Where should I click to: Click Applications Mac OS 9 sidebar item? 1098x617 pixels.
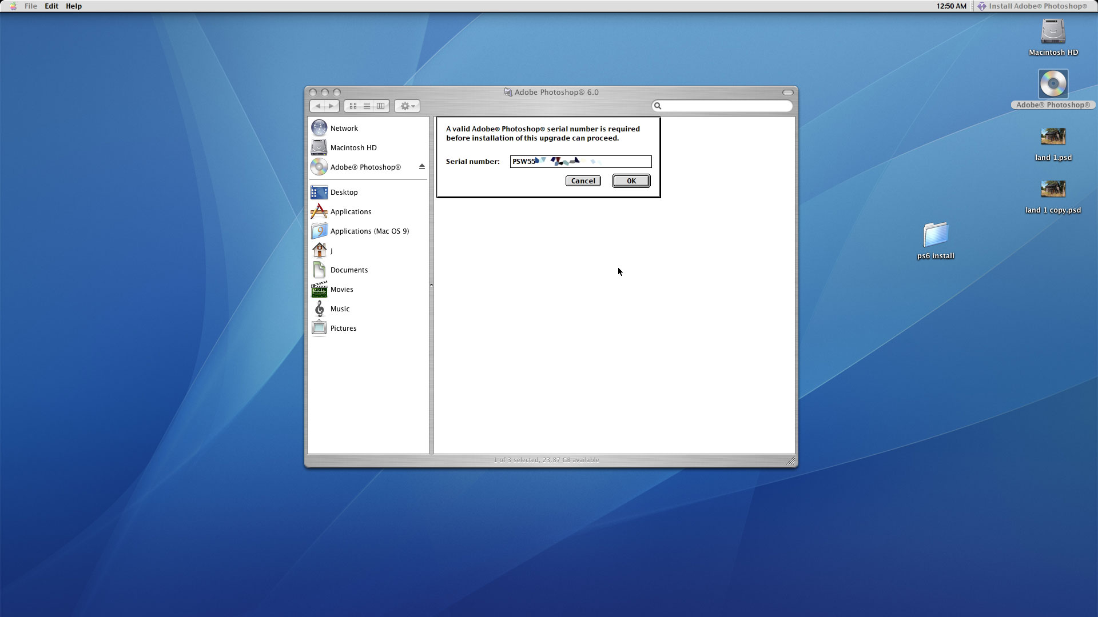point(369,231)
